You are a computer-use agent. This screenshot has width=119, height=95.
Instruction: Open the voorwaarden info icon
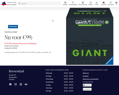[50, 52]
